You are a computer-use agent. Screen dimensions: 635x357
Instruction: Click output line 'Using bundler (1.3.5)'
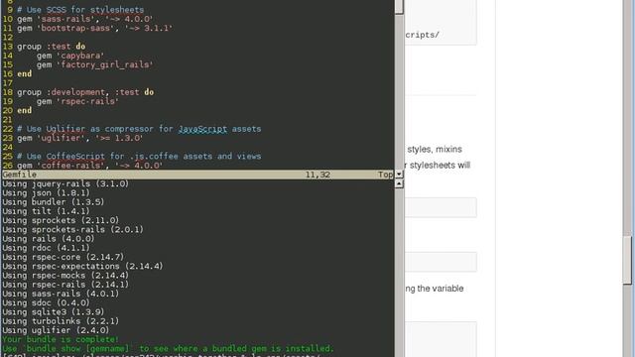[53, 202]
